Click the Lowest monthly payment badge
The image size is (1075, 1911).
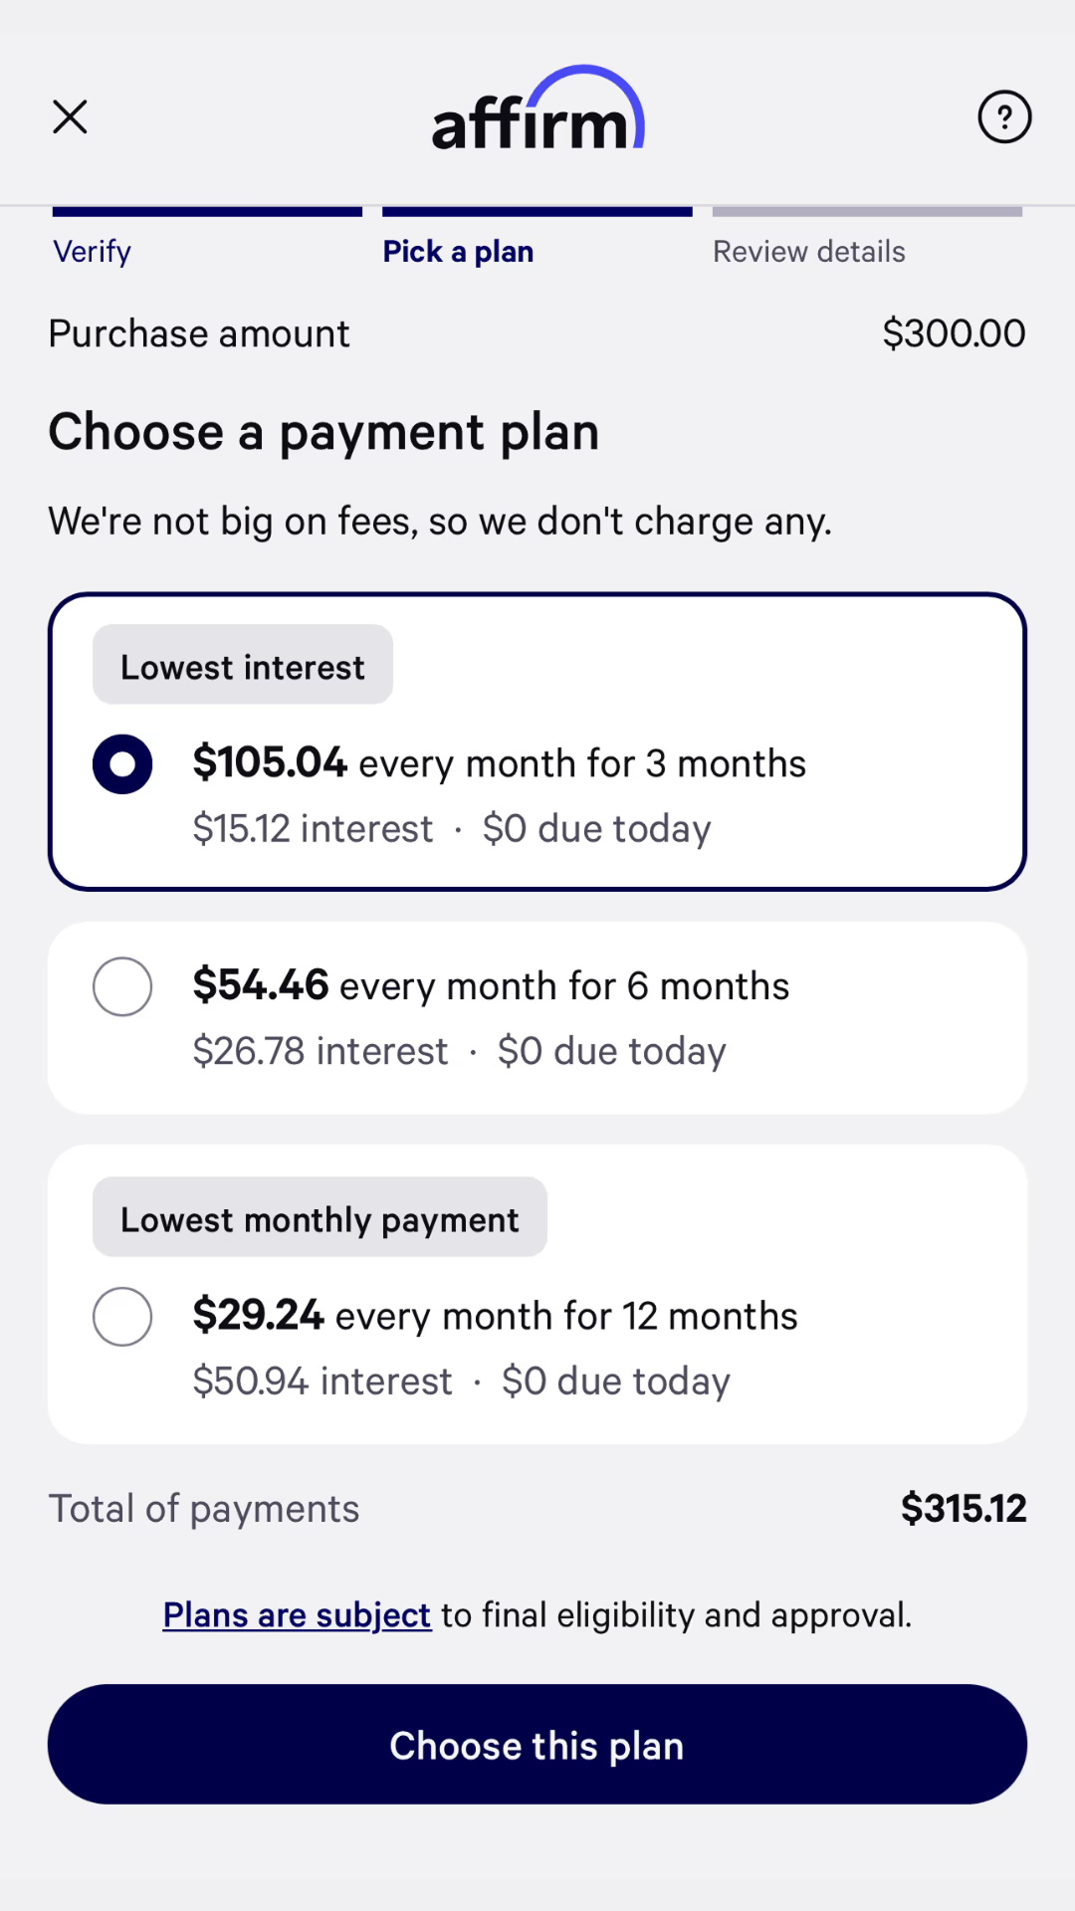(320, 1218)
